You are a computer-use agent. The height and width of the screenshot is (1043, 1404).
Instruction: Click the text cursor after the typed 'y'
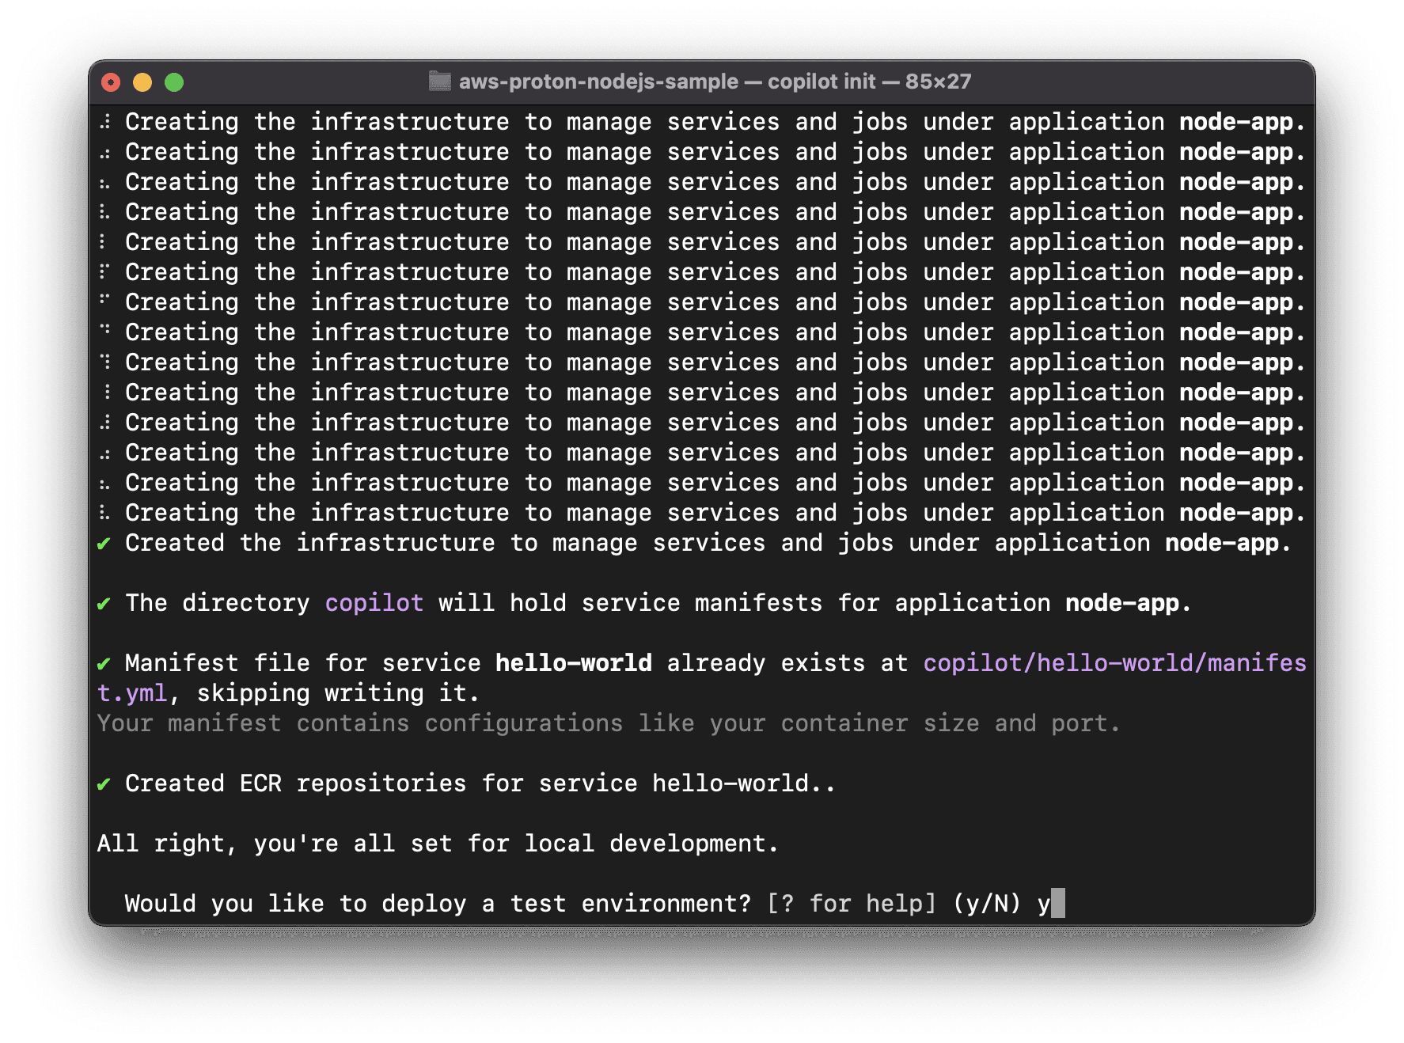click(x=1058, y=903)
